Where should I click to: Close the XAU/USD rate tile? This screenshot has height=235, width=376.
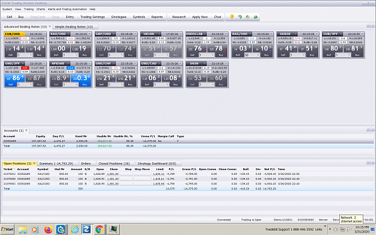[90, 34]
